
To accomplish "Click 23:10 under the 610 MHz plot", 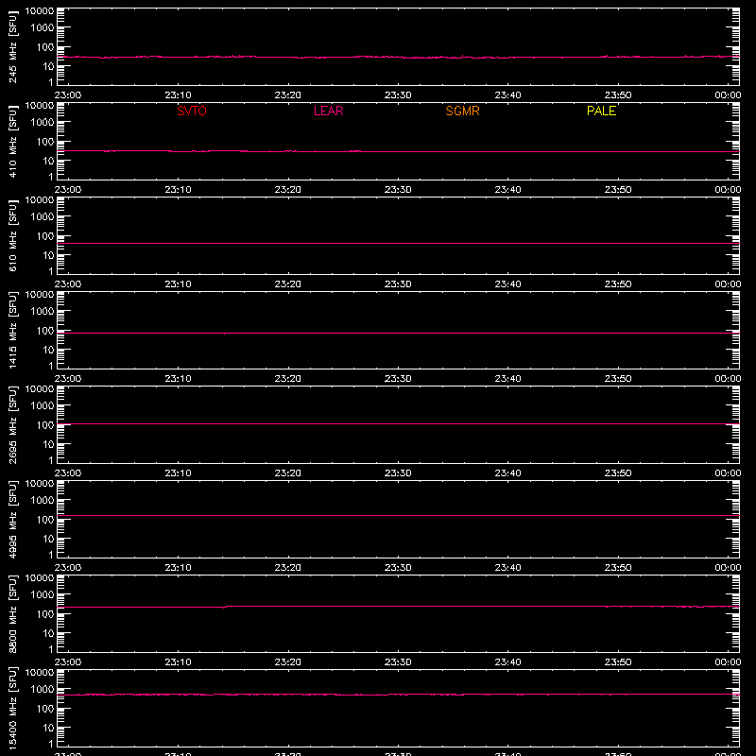I will click(x=178, y=284).
